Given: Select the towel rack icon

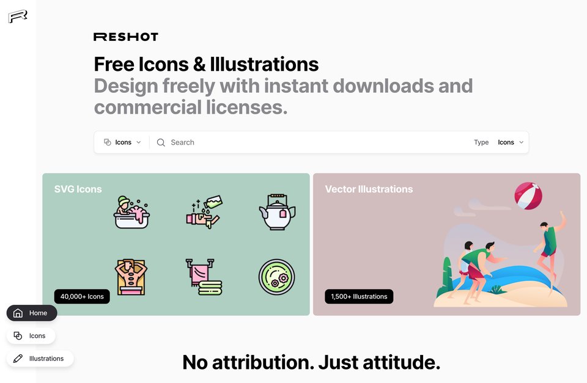Looking at the screenshot, I should [204, 277].
